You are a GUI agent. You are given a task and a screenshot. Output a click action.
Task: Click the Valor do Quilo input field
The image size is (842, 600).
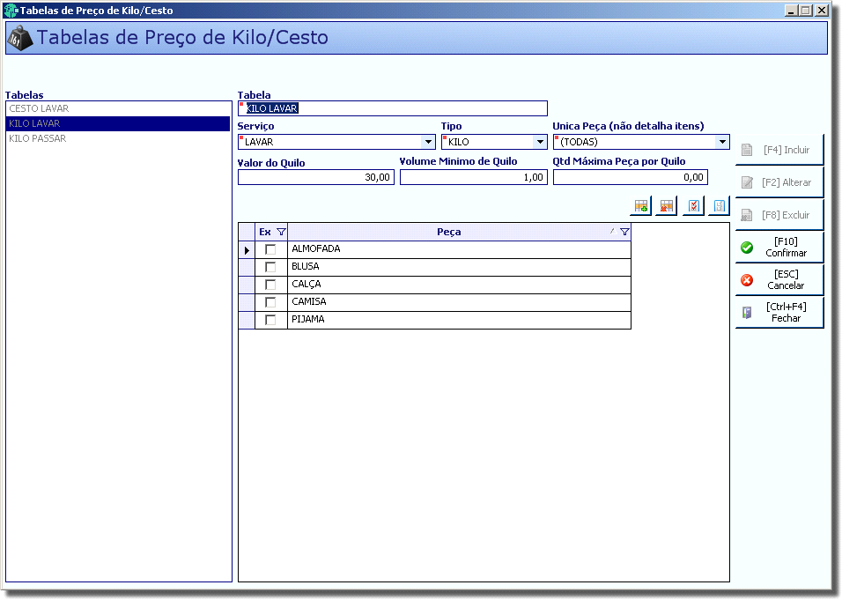click(x=315, y=177)
